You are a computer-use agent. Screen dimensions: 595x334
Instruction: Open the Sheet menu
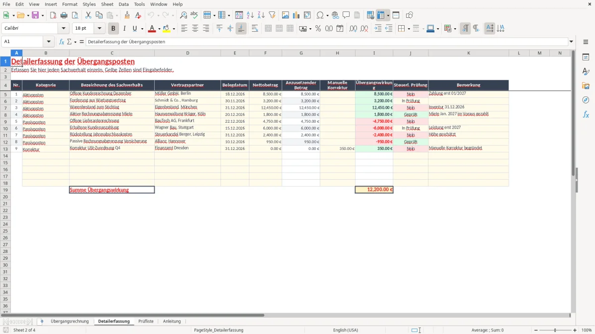click(x=108, y=4)
